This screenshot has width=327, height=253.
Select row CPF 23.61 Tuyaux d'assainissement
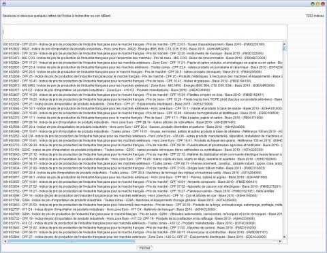tap(142, 44)
